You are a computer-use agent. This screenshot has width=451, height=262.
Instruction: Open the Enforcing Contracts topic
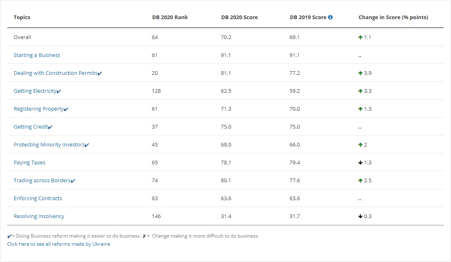38,199
